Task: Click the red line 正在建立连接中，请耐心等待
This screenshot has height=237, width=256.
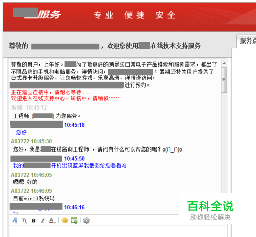Action: point(51,92)
